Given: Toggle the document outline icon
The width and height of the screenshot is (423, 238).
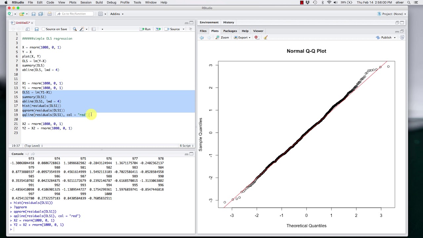Looking at the screenshot, I should coord(190,29).
